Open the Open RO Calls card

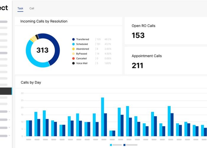[x=166, y=31]
